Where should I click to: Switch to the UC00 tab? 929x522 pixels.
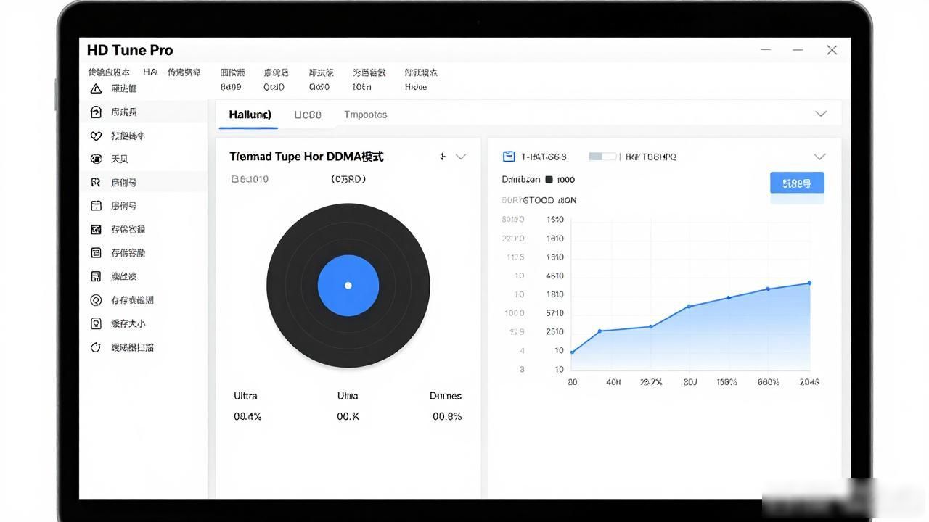click(x=308, y=115)
